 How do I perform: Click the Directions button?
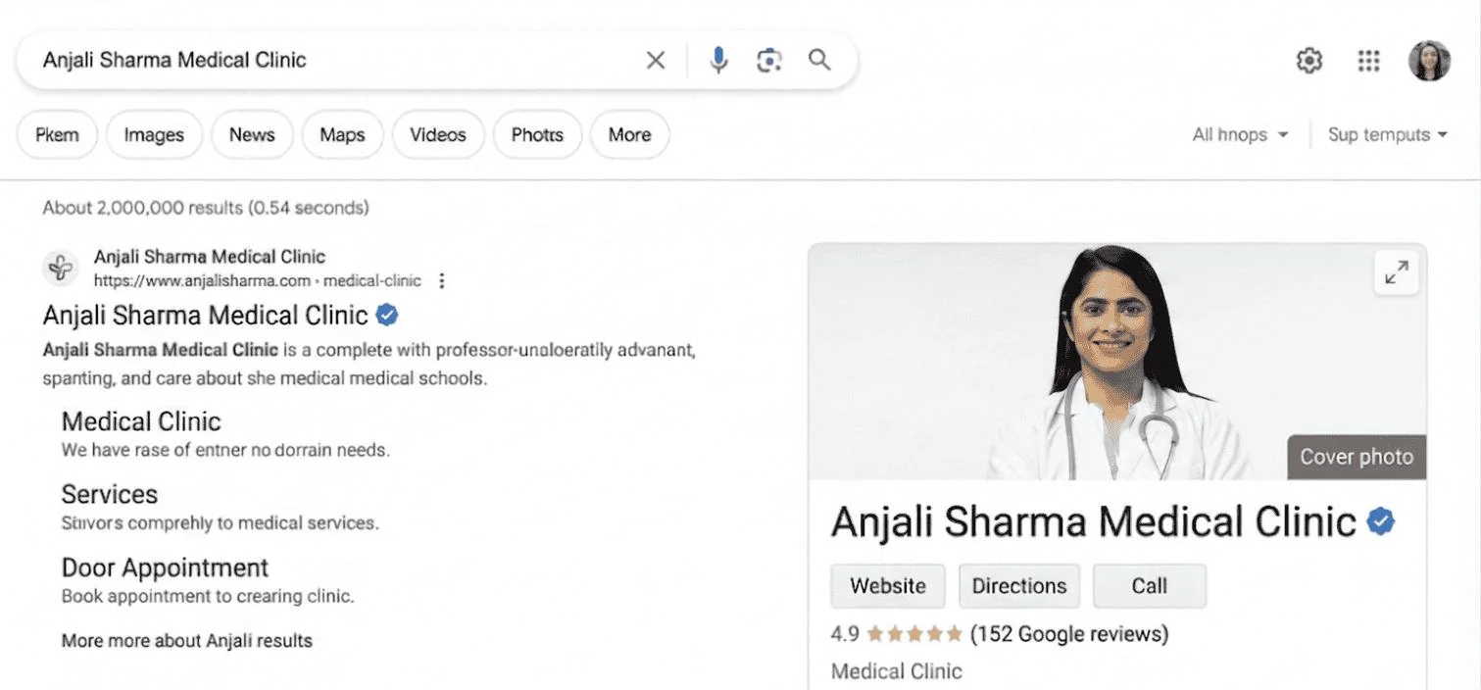pos(1019,586)
